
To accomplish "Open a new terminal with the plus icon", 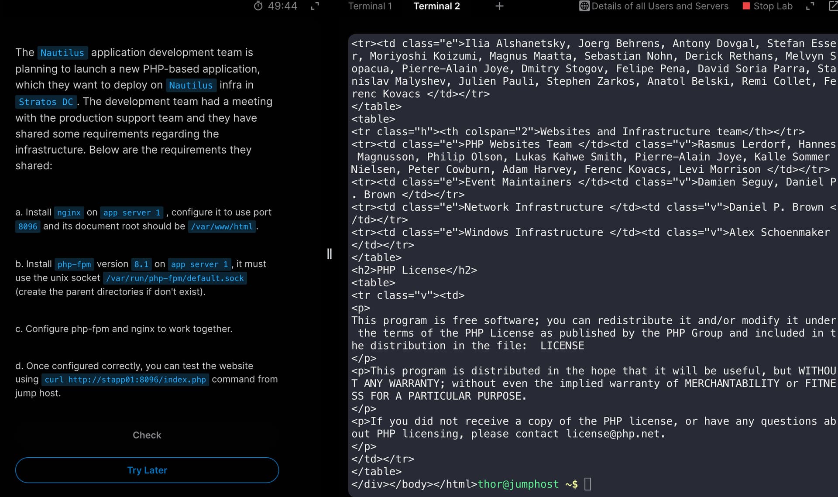I will (499, 6).
